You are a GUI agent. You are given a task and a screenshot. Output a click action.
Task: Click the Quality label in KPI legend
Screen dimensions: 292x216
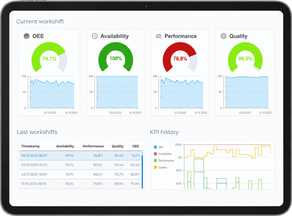[x=163, y=167]
